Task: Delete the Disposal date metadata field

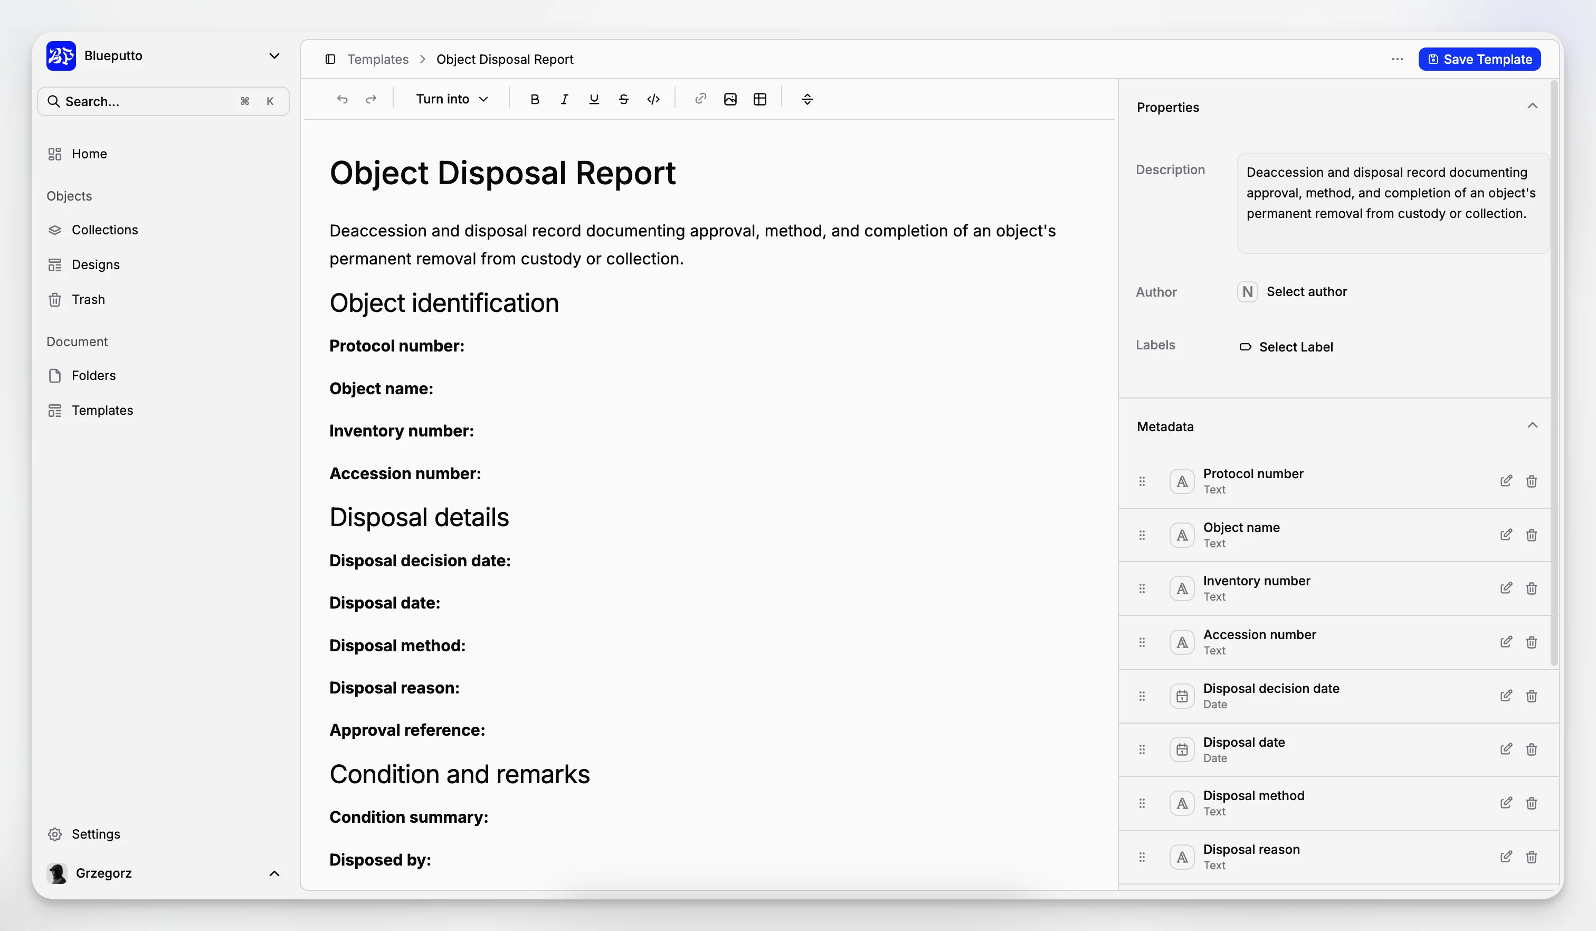Action: tap(1532, 750)
